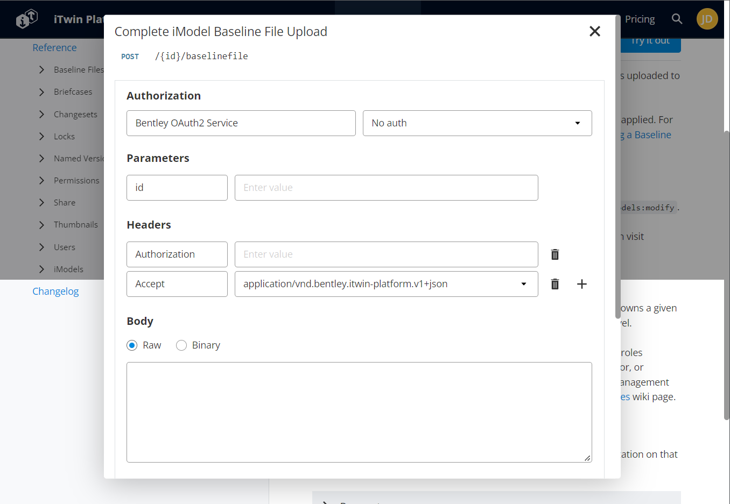Open the Pricing menu item

coord(640,18)
